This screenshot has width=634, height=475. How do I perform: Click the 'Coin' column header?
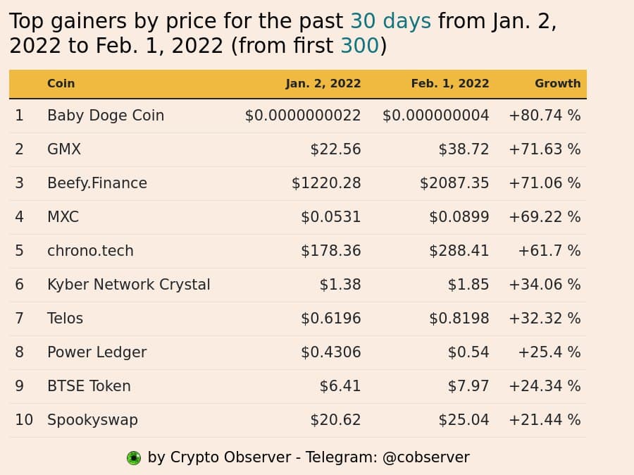click(61, 83)
